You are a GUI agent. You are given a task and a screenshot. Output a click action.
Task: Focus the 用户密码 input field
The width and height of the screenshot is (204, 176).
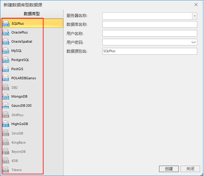click(150, 42)
